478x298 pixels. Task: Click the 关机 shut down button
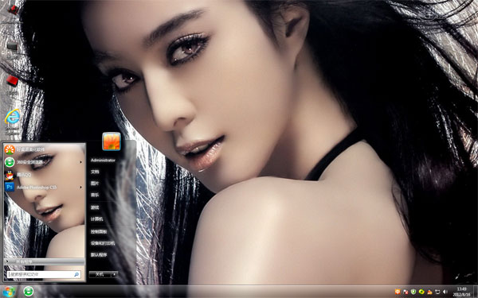pyautogui.click(x=100, y=274)
